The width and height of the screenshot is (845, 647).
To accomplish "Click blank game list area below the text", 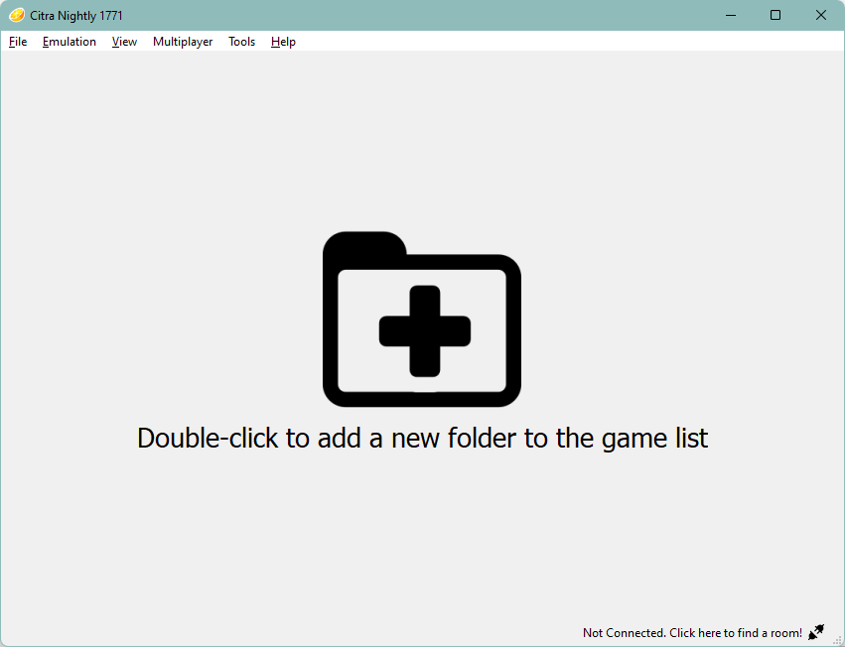I will tap(422, 536).
